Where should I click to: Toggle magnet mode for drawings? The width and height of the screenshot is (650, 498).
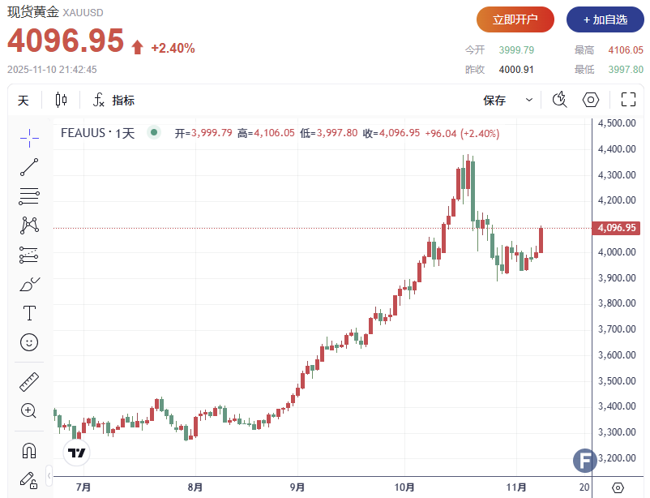(29, 450)
